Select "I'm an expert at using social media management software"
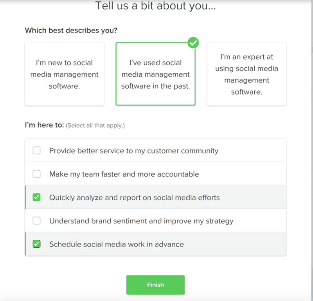313x301 pixels. (x=246, y=74)
